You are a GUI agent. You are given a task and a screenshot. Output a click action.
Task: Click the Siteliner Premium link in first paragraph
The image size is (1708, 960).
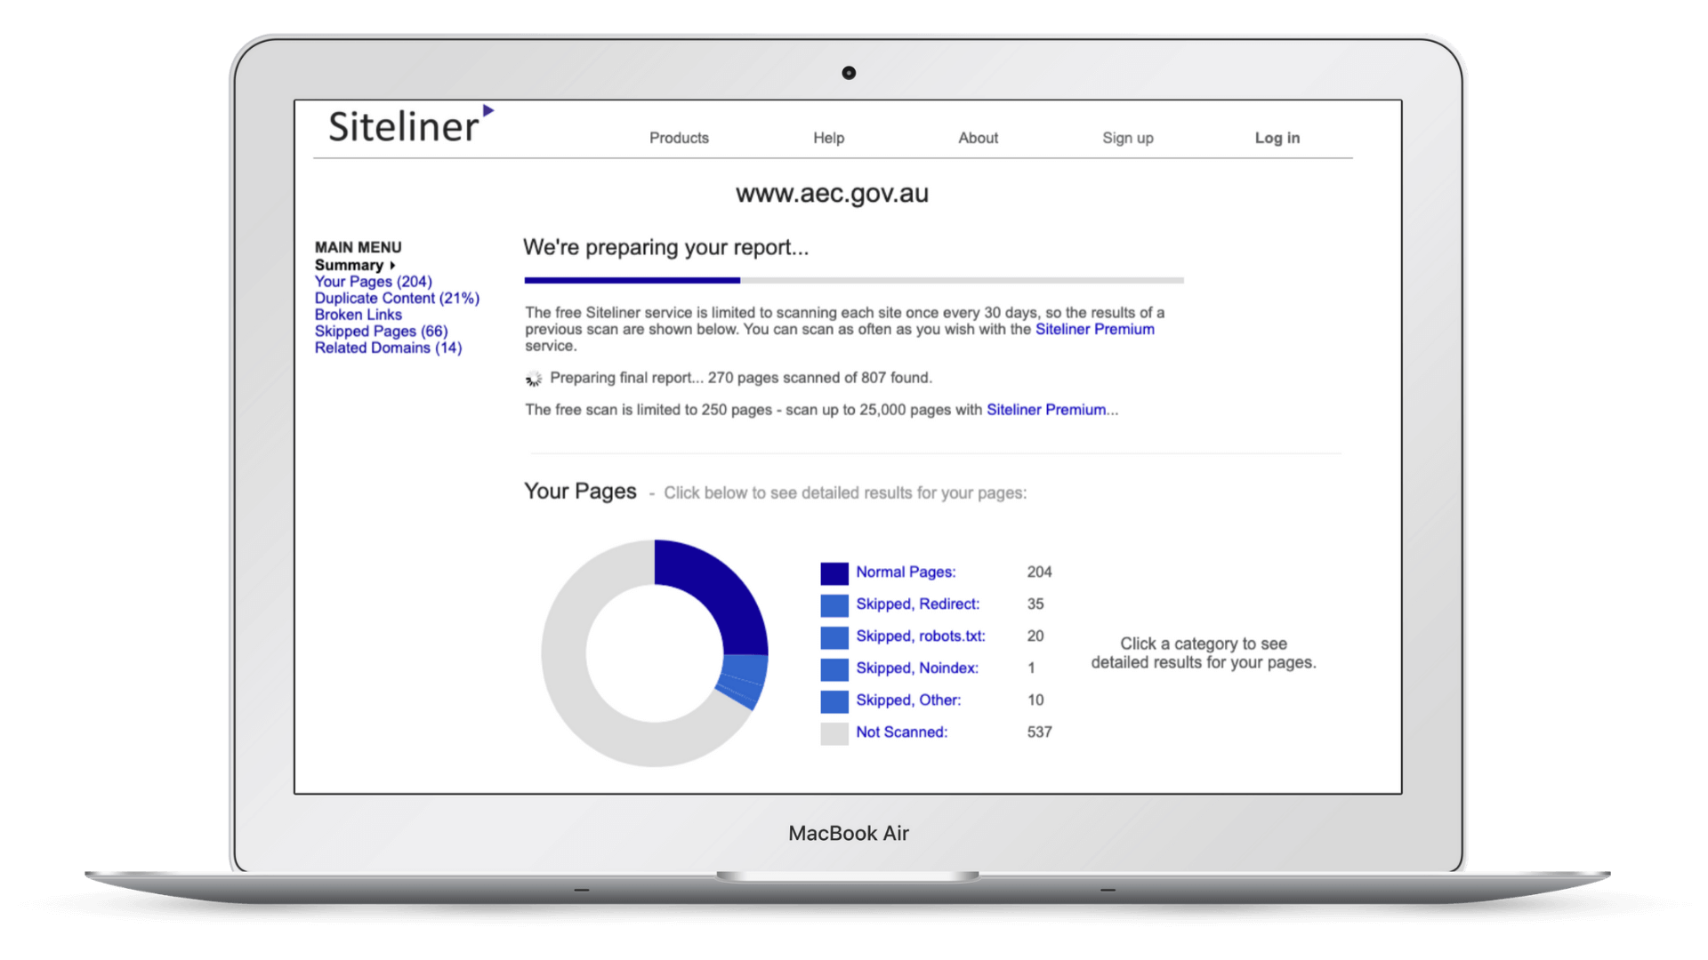click(1094, 329)
